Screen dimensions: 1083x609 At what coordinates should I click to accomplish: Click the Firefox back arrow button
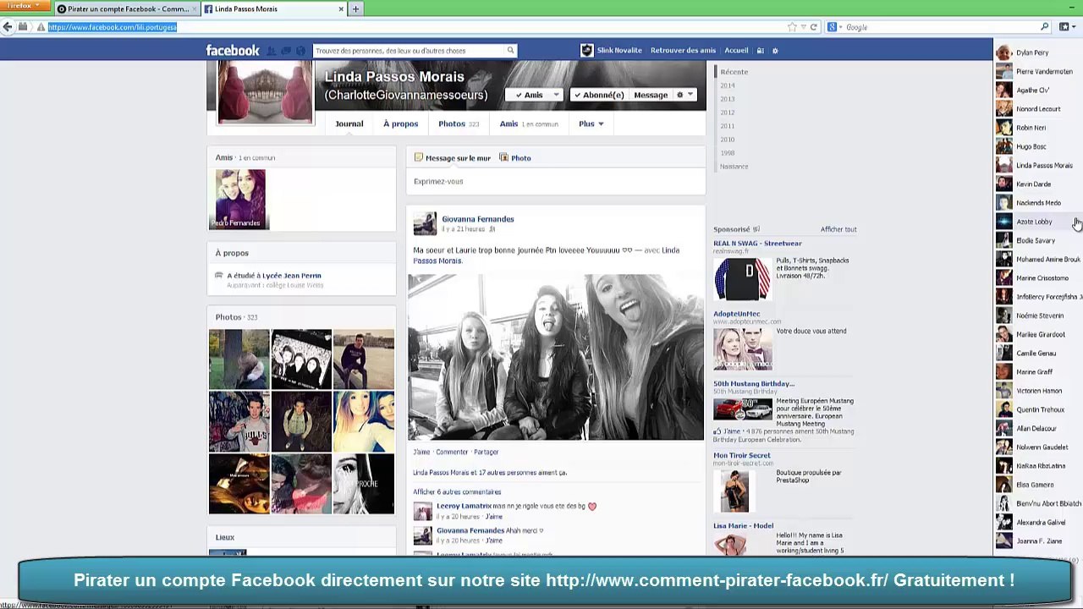[x=8, y=27]
